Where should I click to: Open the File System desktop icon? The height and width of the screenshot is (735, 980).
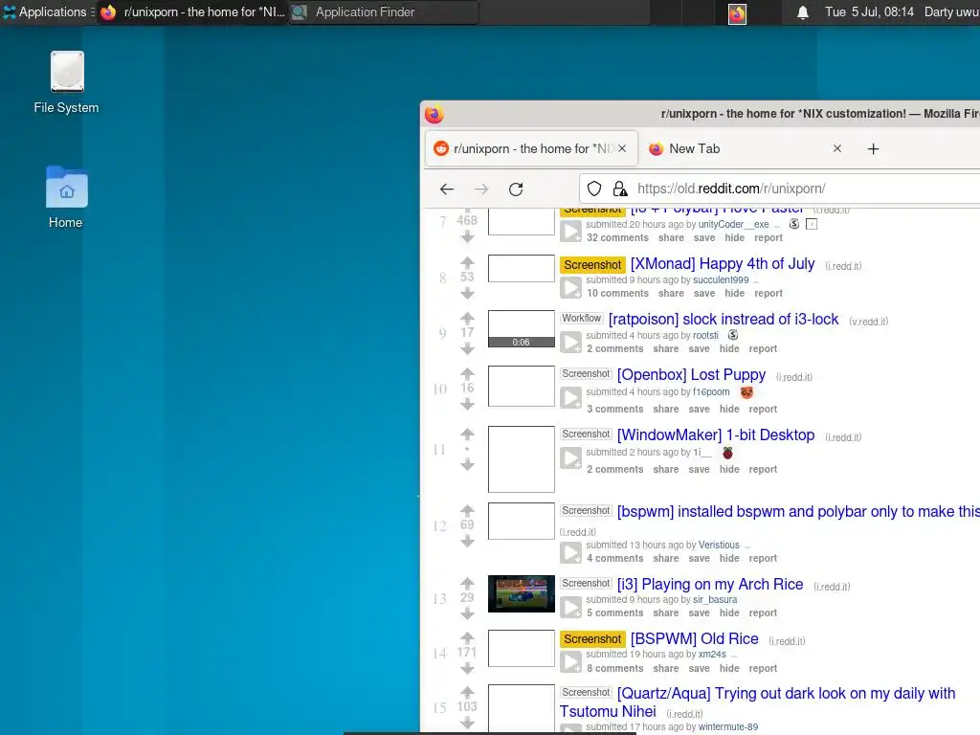66,82
